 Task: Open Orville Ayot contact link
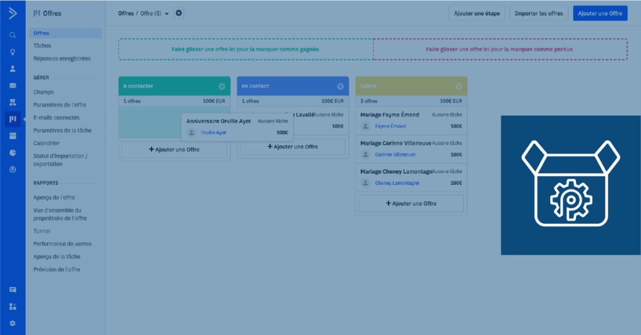pos(213,132)
